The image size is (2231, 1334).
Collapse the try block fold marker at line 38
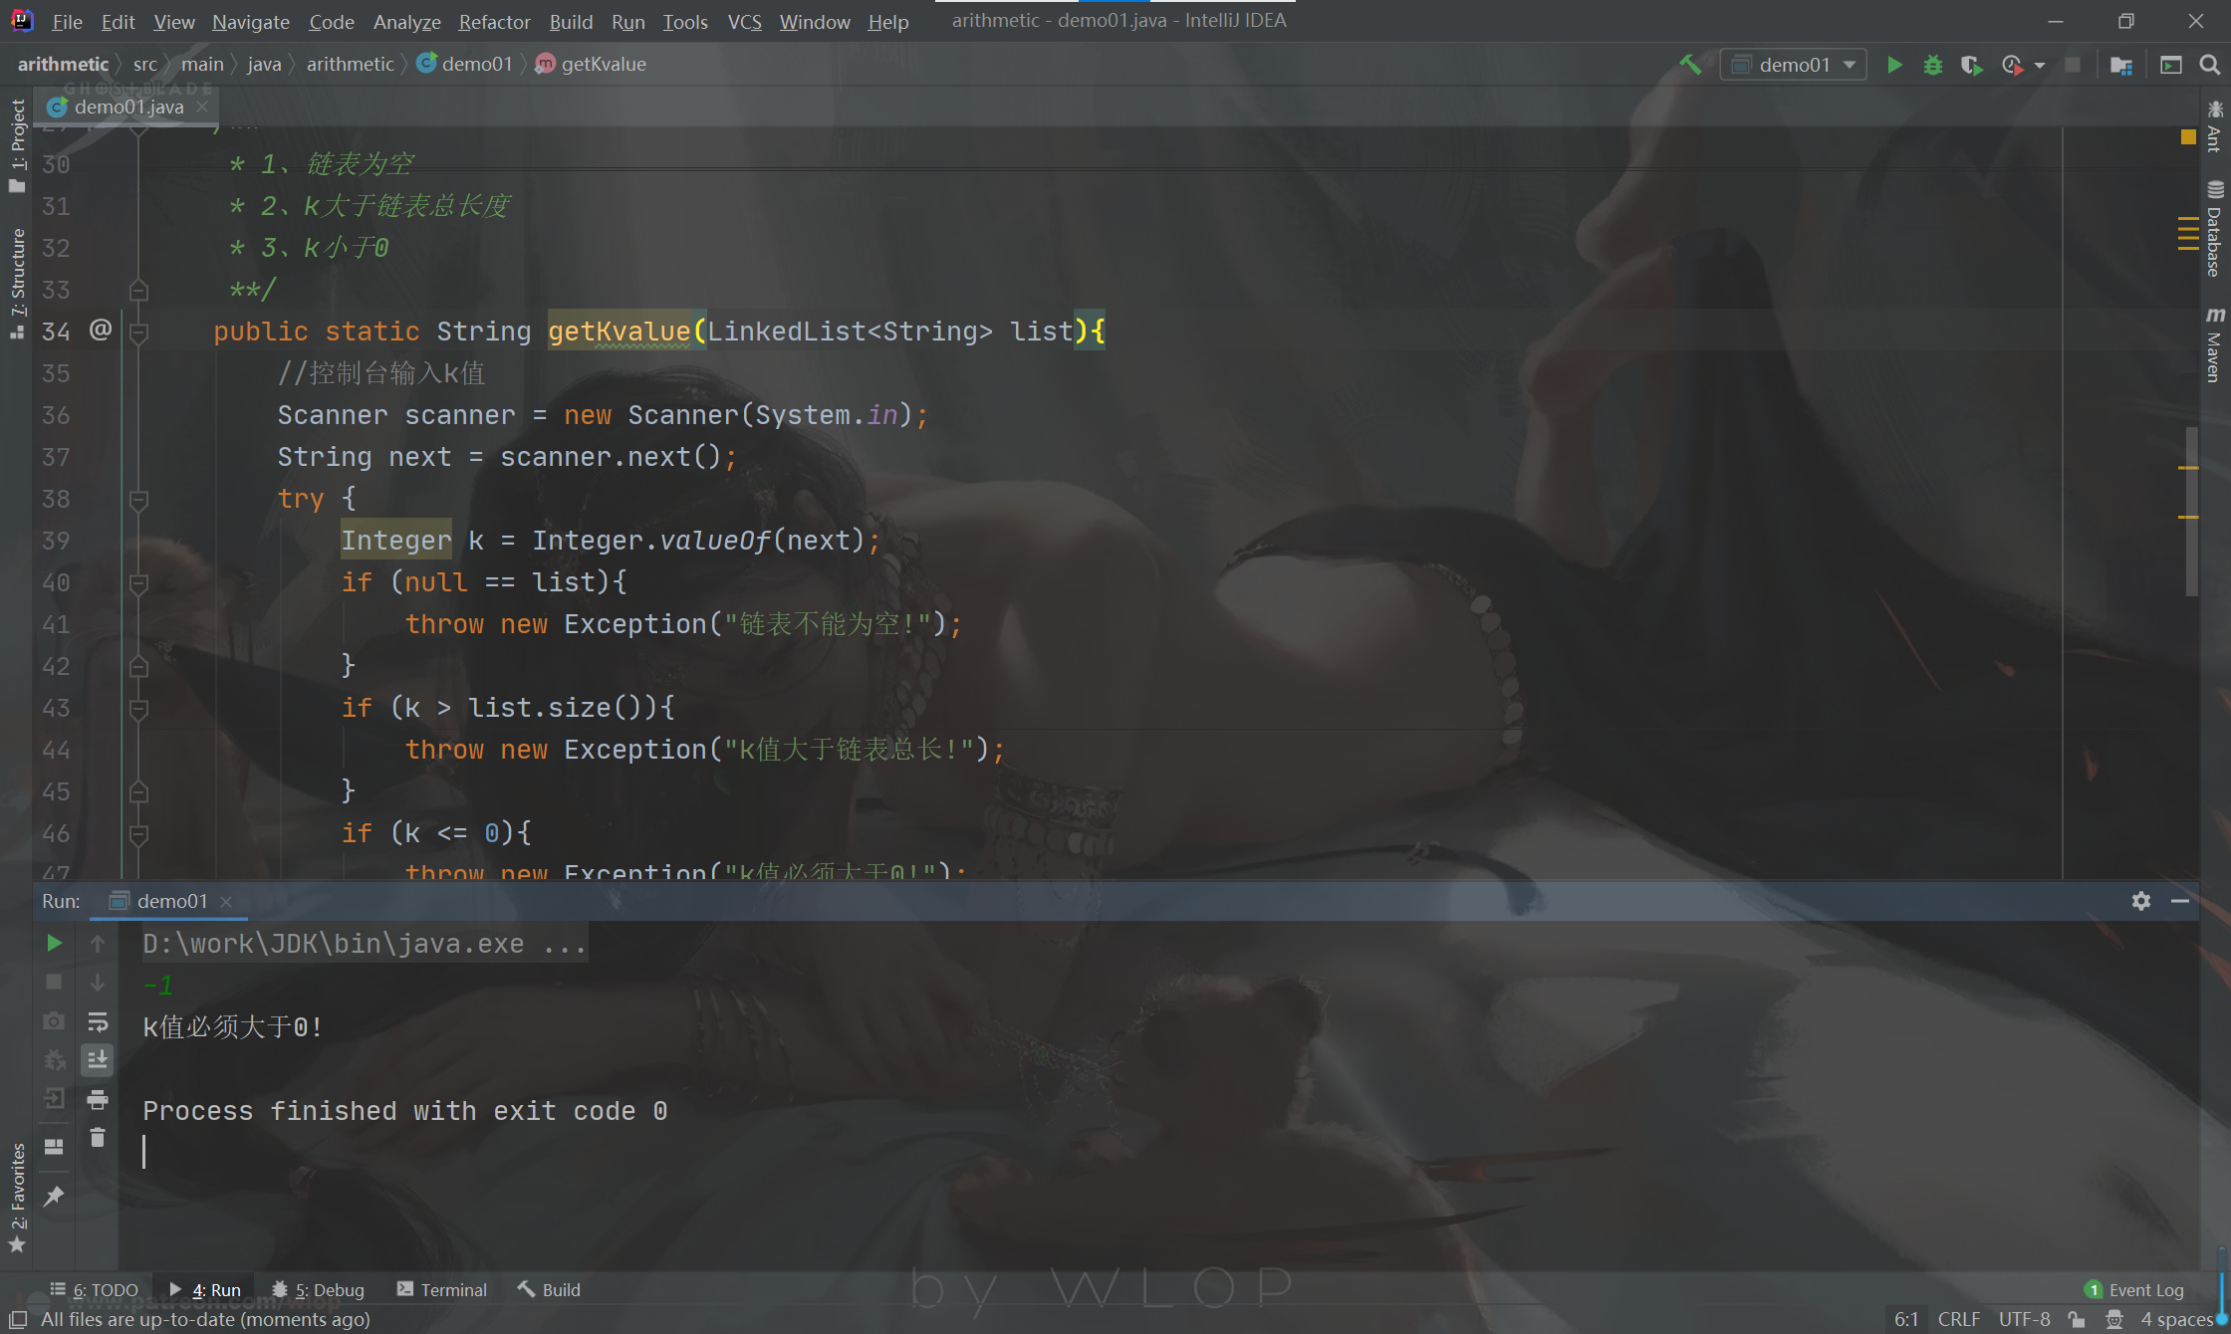pyautogui.click(x=139, y=499)
